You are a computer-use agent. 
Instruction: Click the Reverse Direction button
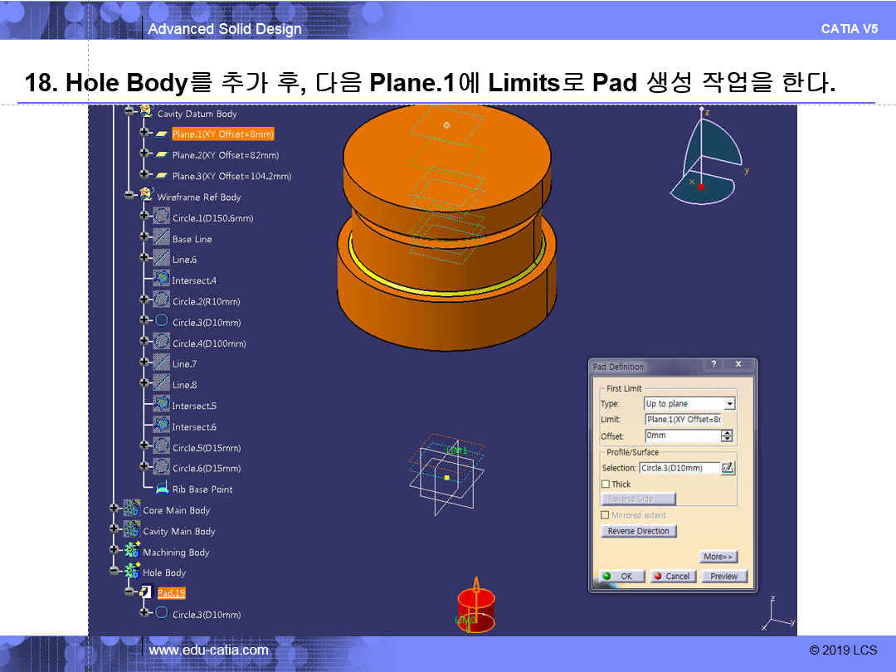[x=639, y=531]
